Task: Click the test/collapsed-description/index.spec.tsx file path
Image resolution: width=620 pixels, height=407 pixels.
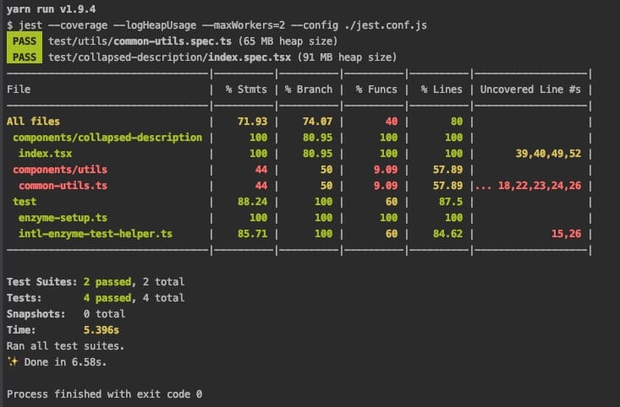Action: [169, 57]
